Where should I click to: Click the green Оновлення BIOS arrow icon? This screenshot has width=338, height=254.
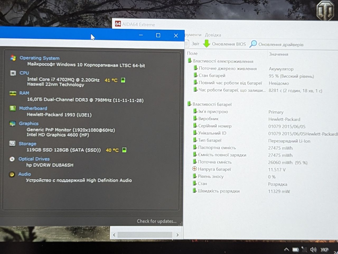pos(206,44)
